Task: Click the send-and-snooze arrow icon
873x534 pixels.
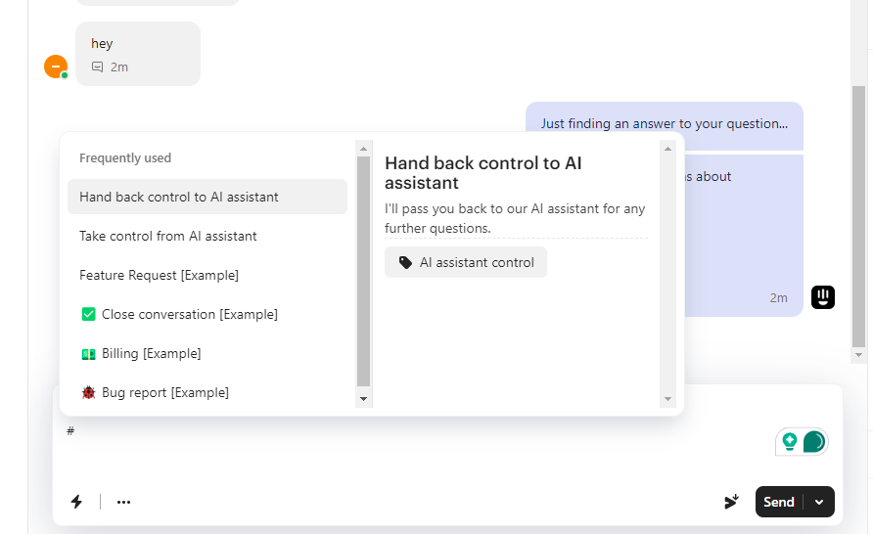Action: click(732, 502)
